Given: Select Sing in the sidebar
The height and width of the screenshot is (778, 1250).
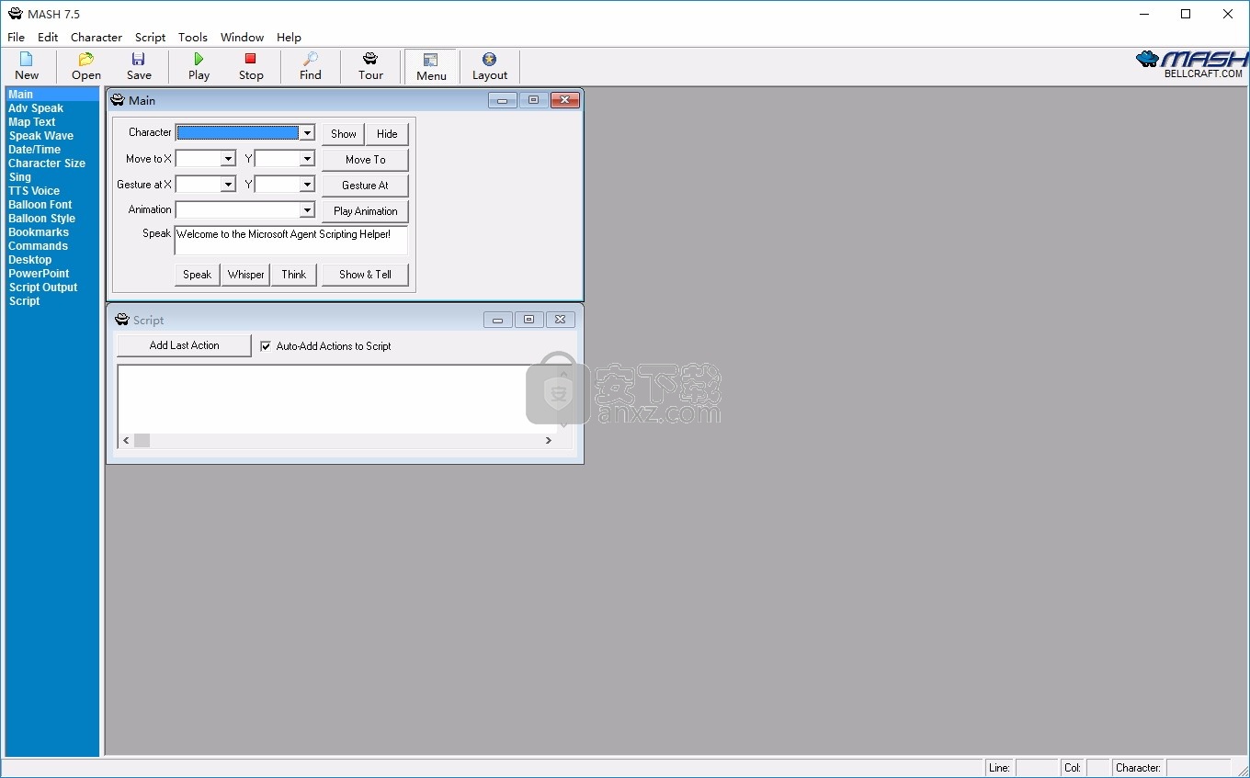Looking at the screenshot, I should 19,177.
